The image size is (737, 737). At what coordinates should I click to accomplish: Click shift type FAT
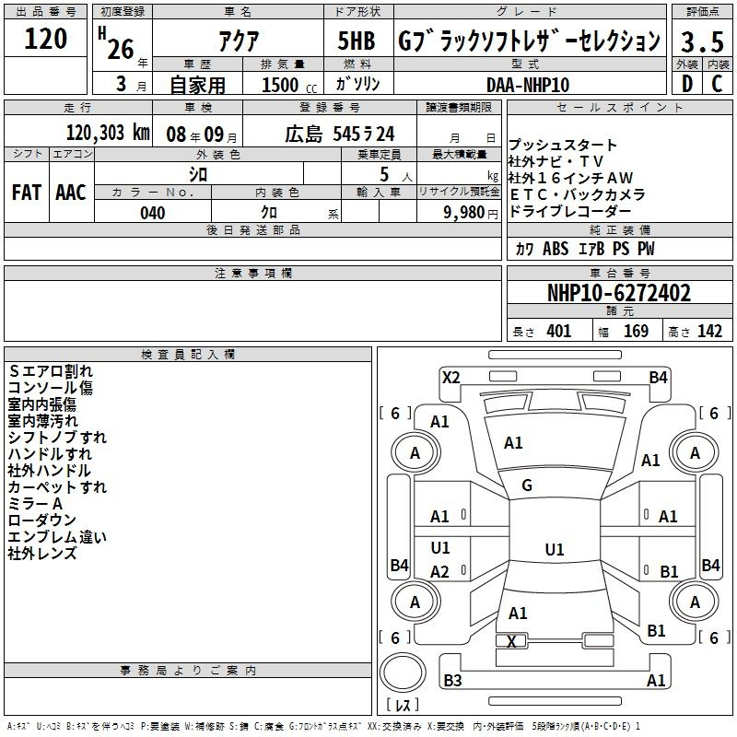click(27, 193)
